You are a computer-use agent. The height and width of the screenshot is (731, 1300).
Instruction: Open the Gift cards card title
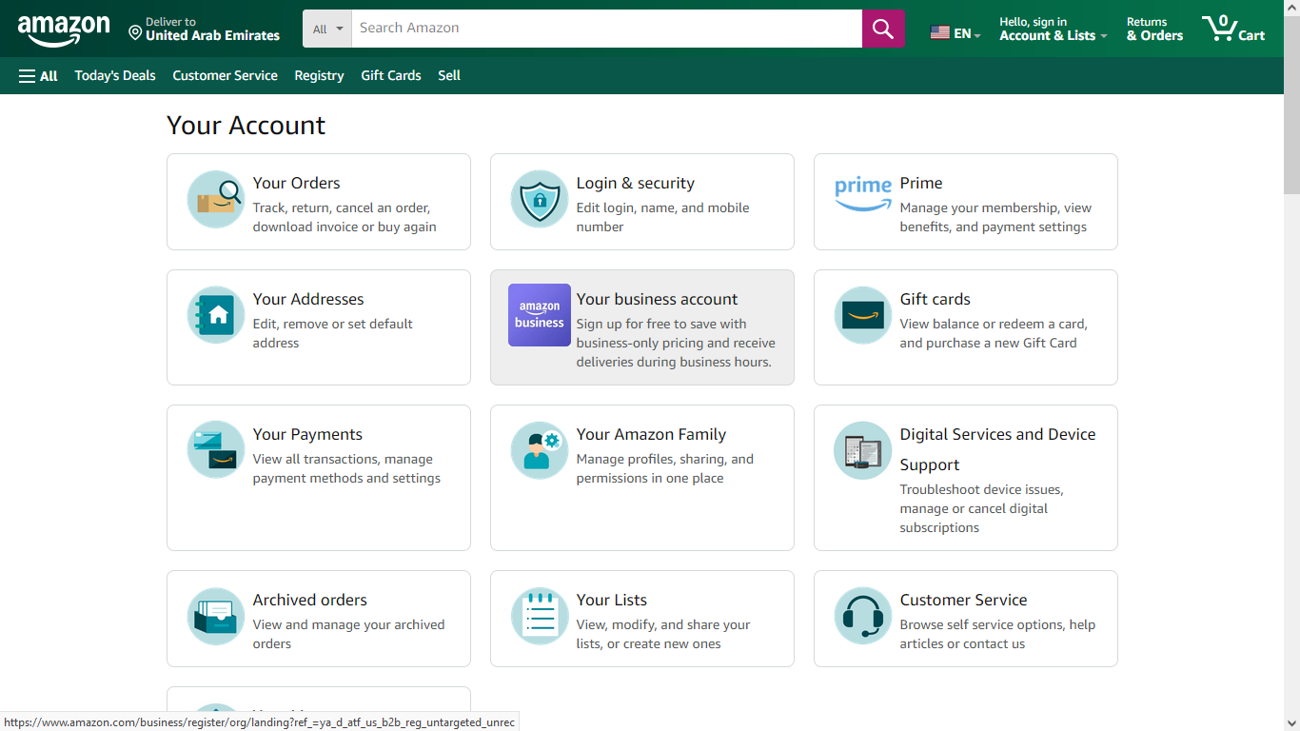click(x=936, y=300)
